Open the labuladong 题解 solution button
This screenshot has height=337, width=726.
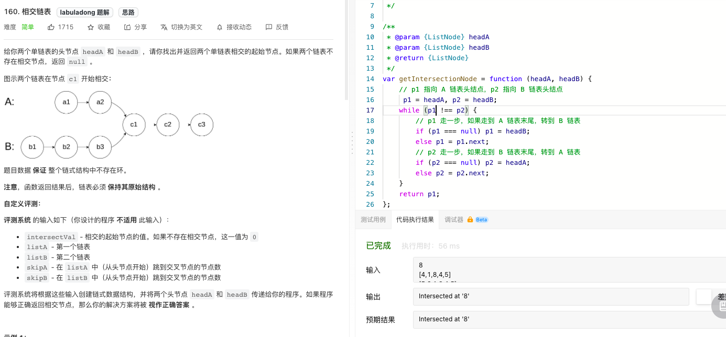[x=85, y=12]
